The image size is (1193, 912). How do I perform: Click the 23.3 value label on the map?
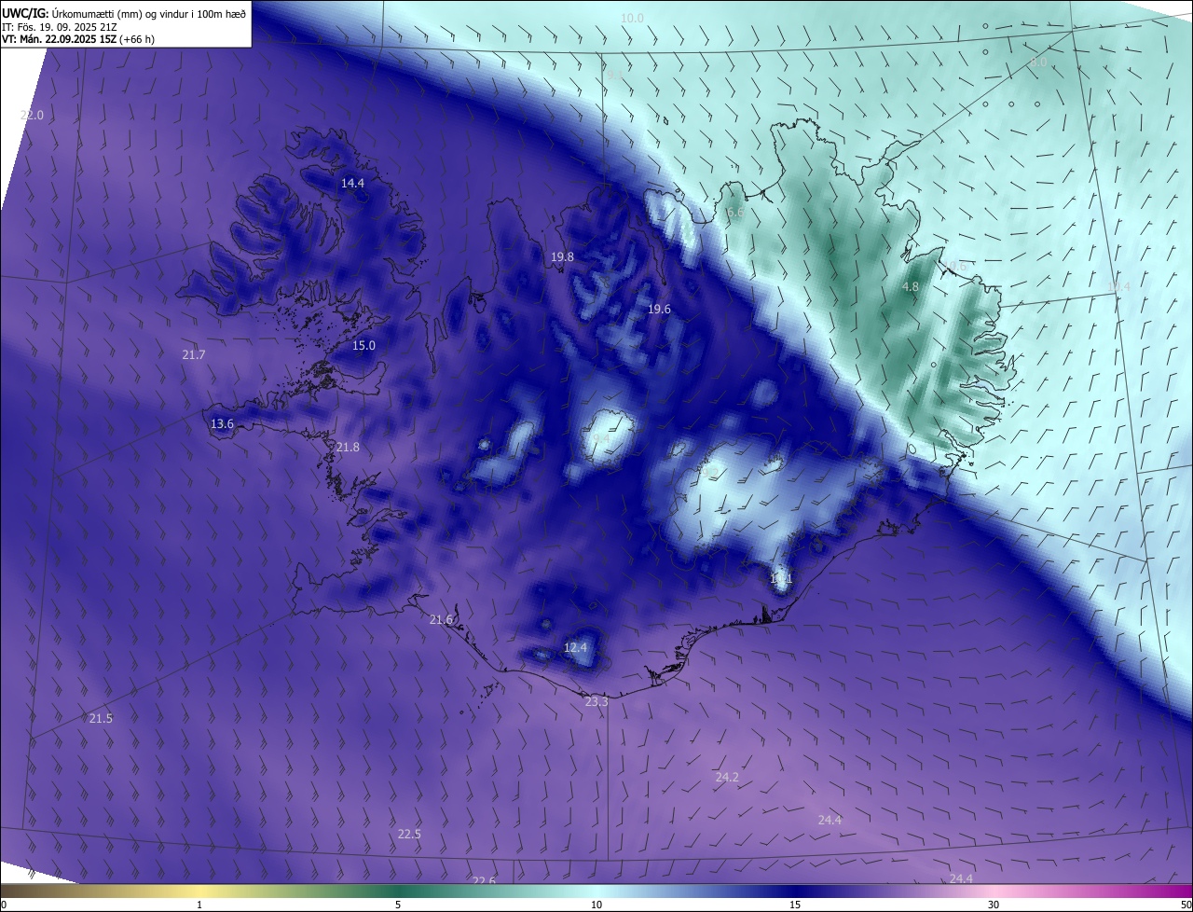pyautogui.click(x=596, y=702)
